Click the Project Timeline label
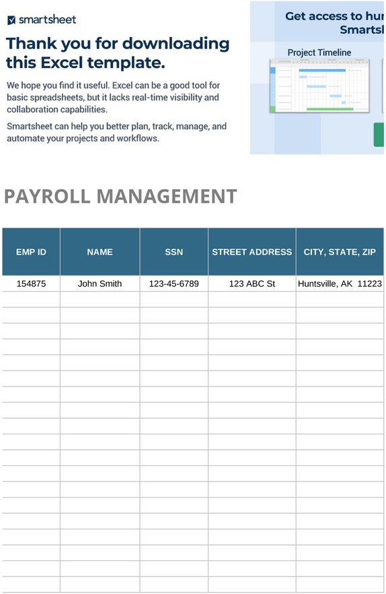The image size is (386, 594). pyautogui.click(x=319, y=53)
